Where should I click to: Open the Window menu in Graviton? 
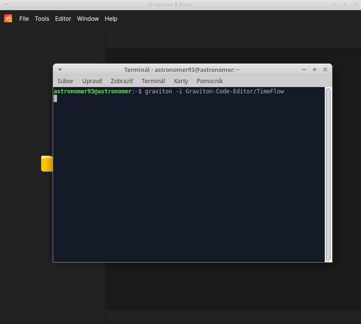click(x=88, y=19)
